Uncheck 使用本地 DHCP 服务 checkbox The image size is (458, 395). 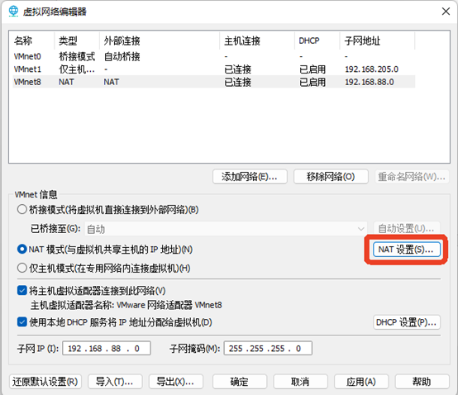22,322
